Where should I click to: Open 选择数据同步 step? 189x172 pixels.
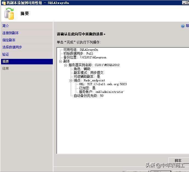coord(12,47)
